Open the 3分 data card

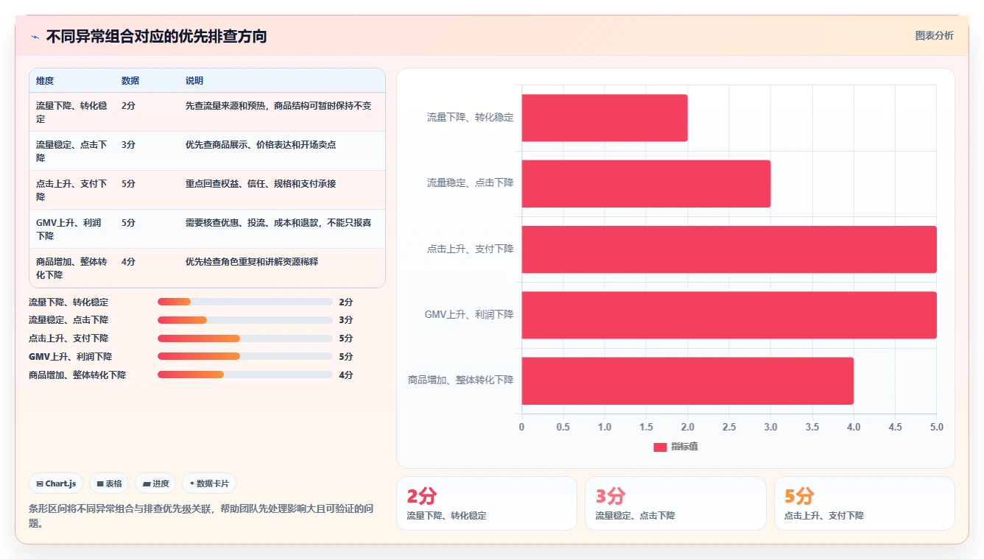[675, 503]
